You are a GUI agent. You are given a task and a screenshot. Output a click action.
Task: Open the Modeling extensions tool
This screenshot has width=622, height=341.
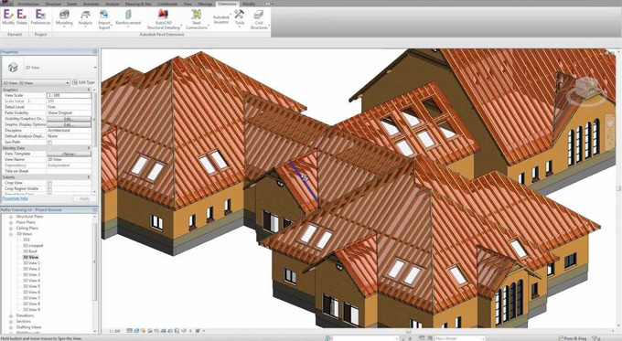64,18
